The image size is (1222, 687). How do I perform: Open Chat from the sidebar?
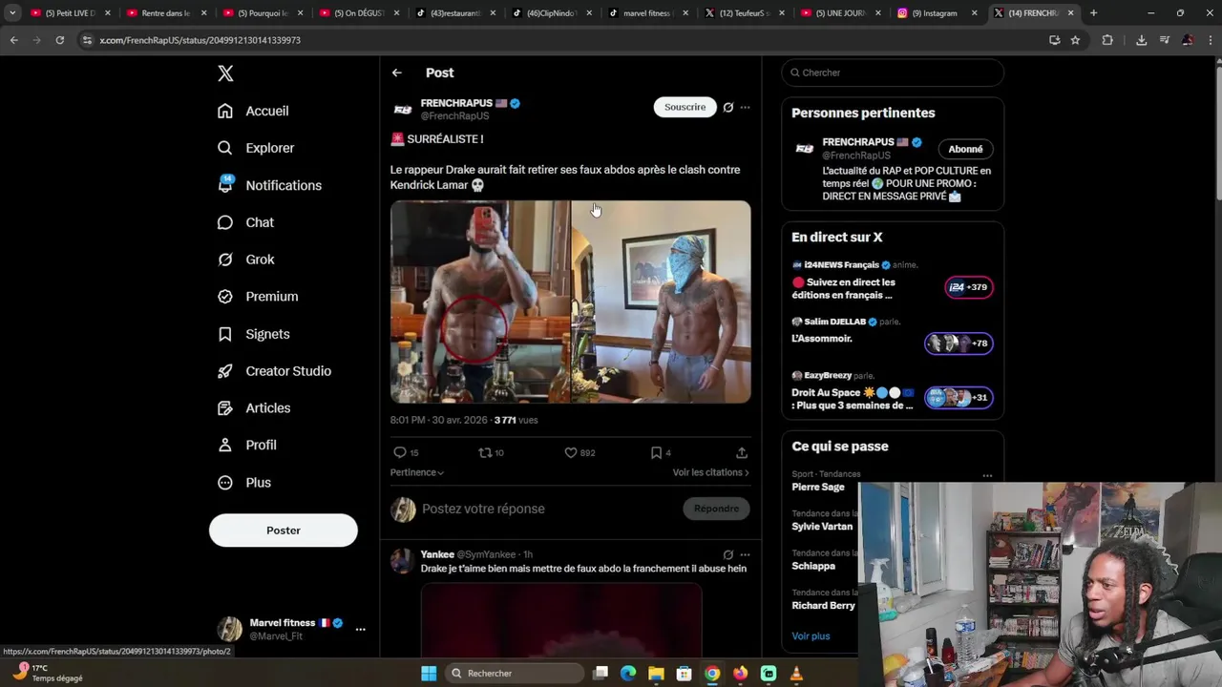click(245, 222)
